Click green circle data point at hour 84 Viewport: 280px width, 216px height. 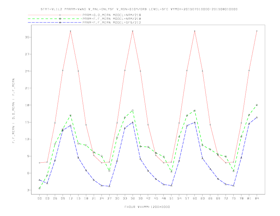(x=257, y=105)
